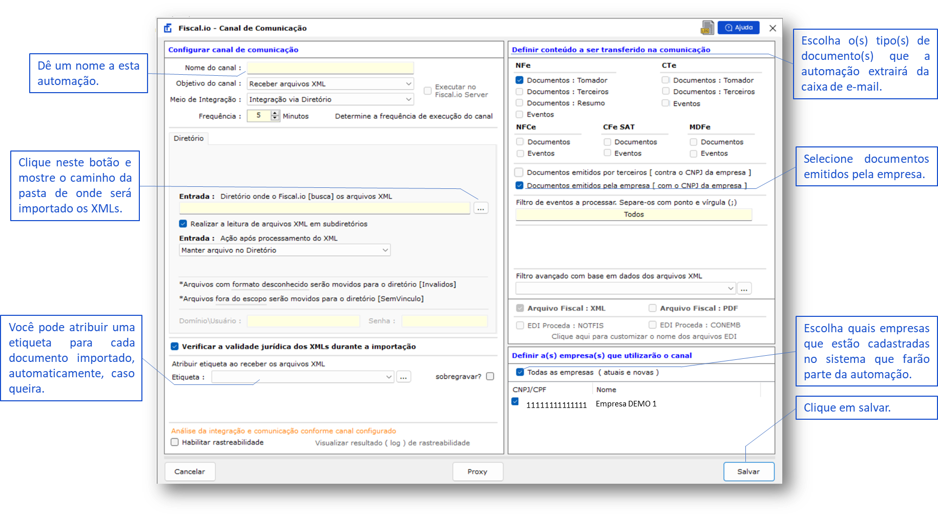Toggle NFe Eventos checkbox

[x=519, y=115]
